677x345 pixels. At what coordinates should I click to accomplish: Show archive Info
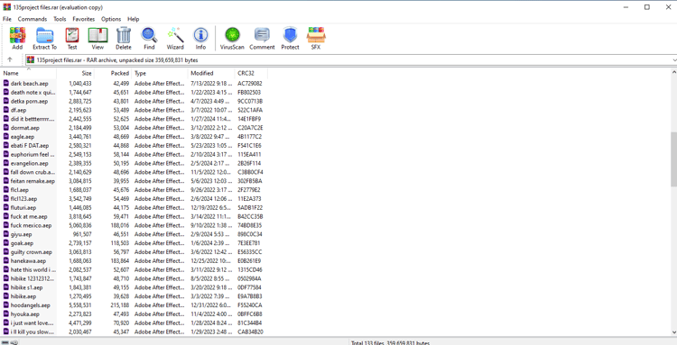[x=200, y=39]
